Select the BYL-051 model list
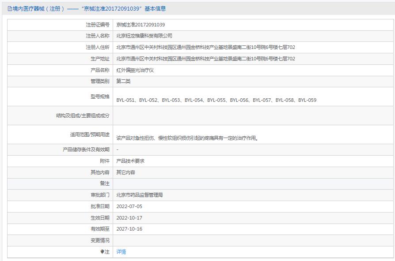This screenshot has height=261, width=395. click(216, 100)
